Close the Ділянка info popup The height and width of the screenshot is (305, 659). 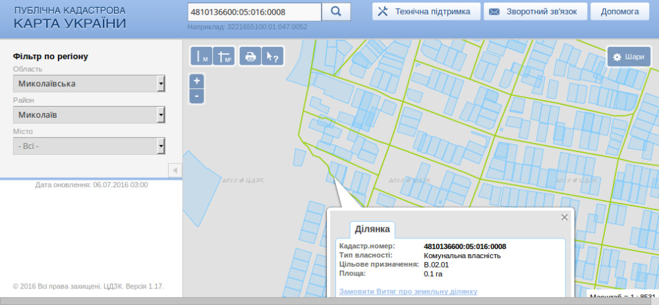coord(564,217)
